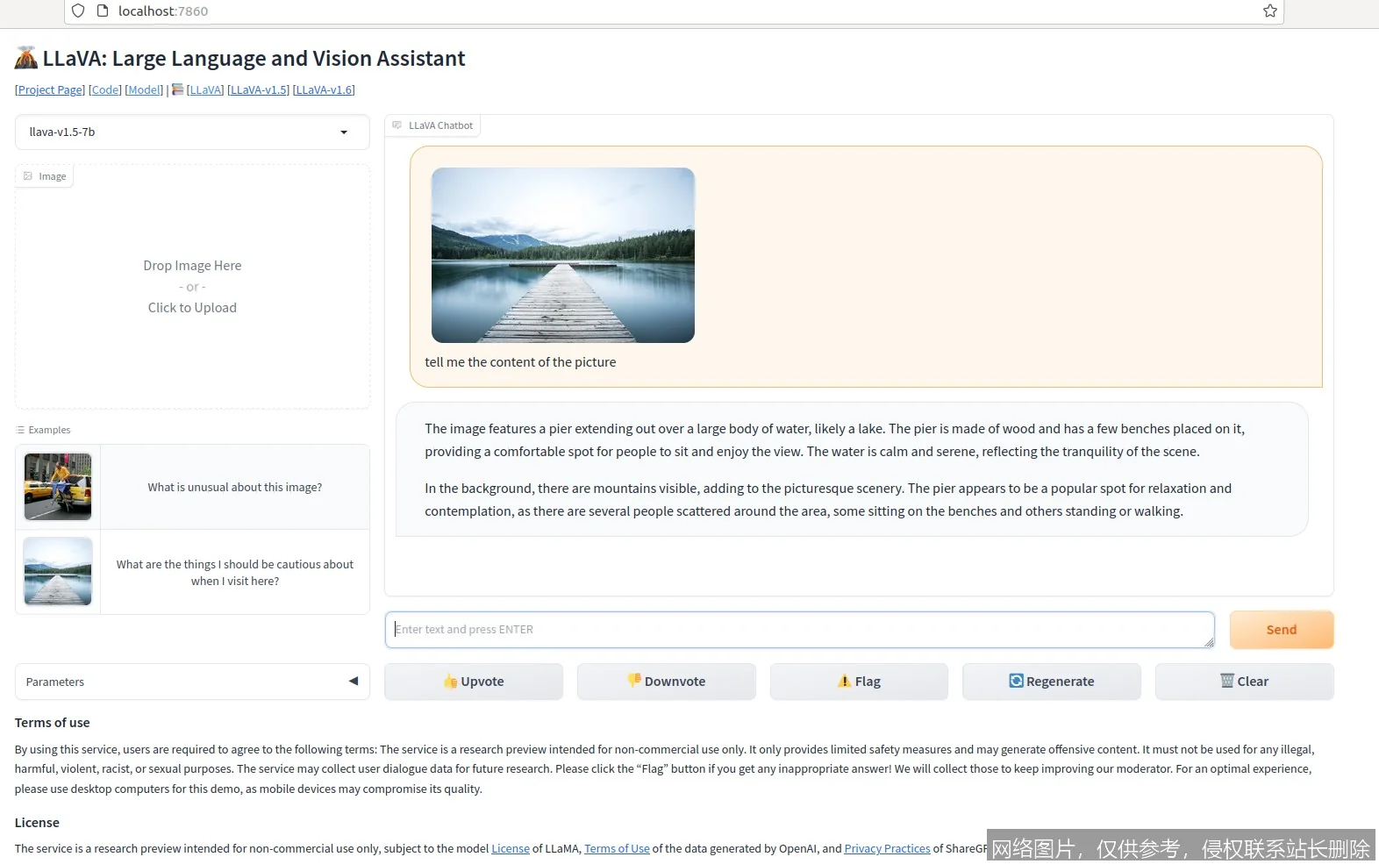Open the llava-v1.5-7b model dropdown
The width and height of the screenshot is (1379, 864).
tap(192, 132)
